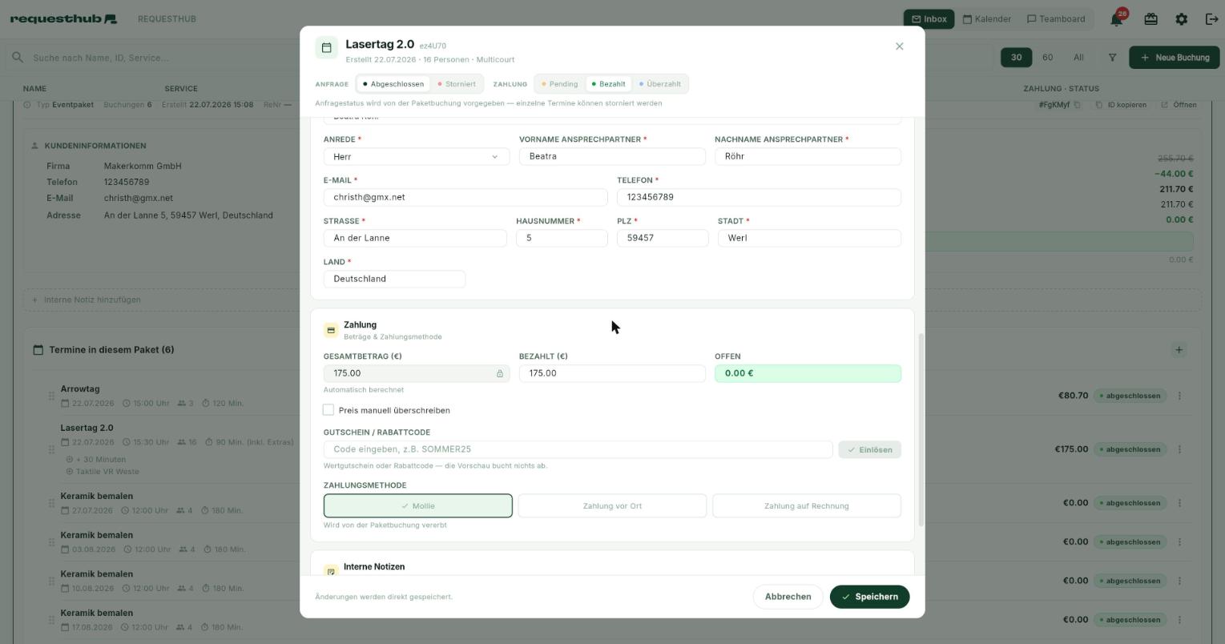Set Anfrage status to Abgeschlossen
The height and width of the screenshot is (644, 1225).
coord(393,84)
